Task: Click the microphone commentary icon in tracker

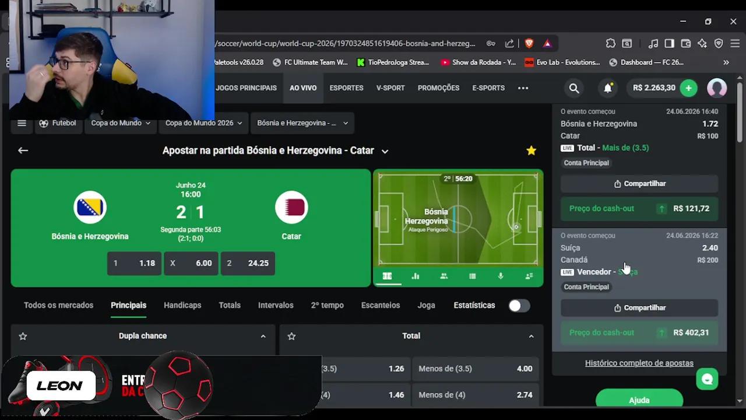Action: click(x=500, y=276)
